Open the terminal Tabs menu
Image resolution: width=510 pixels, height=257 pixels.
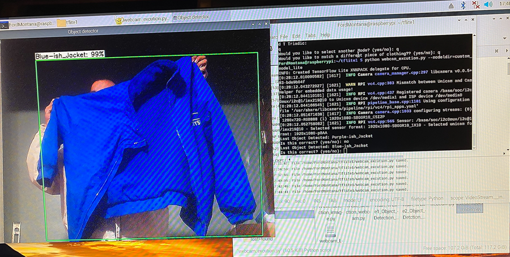pyautogui.click(x=311, y=36)
